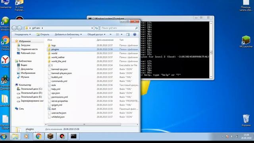Open Загрузки in navigation pane

click(x=25, y=45)
